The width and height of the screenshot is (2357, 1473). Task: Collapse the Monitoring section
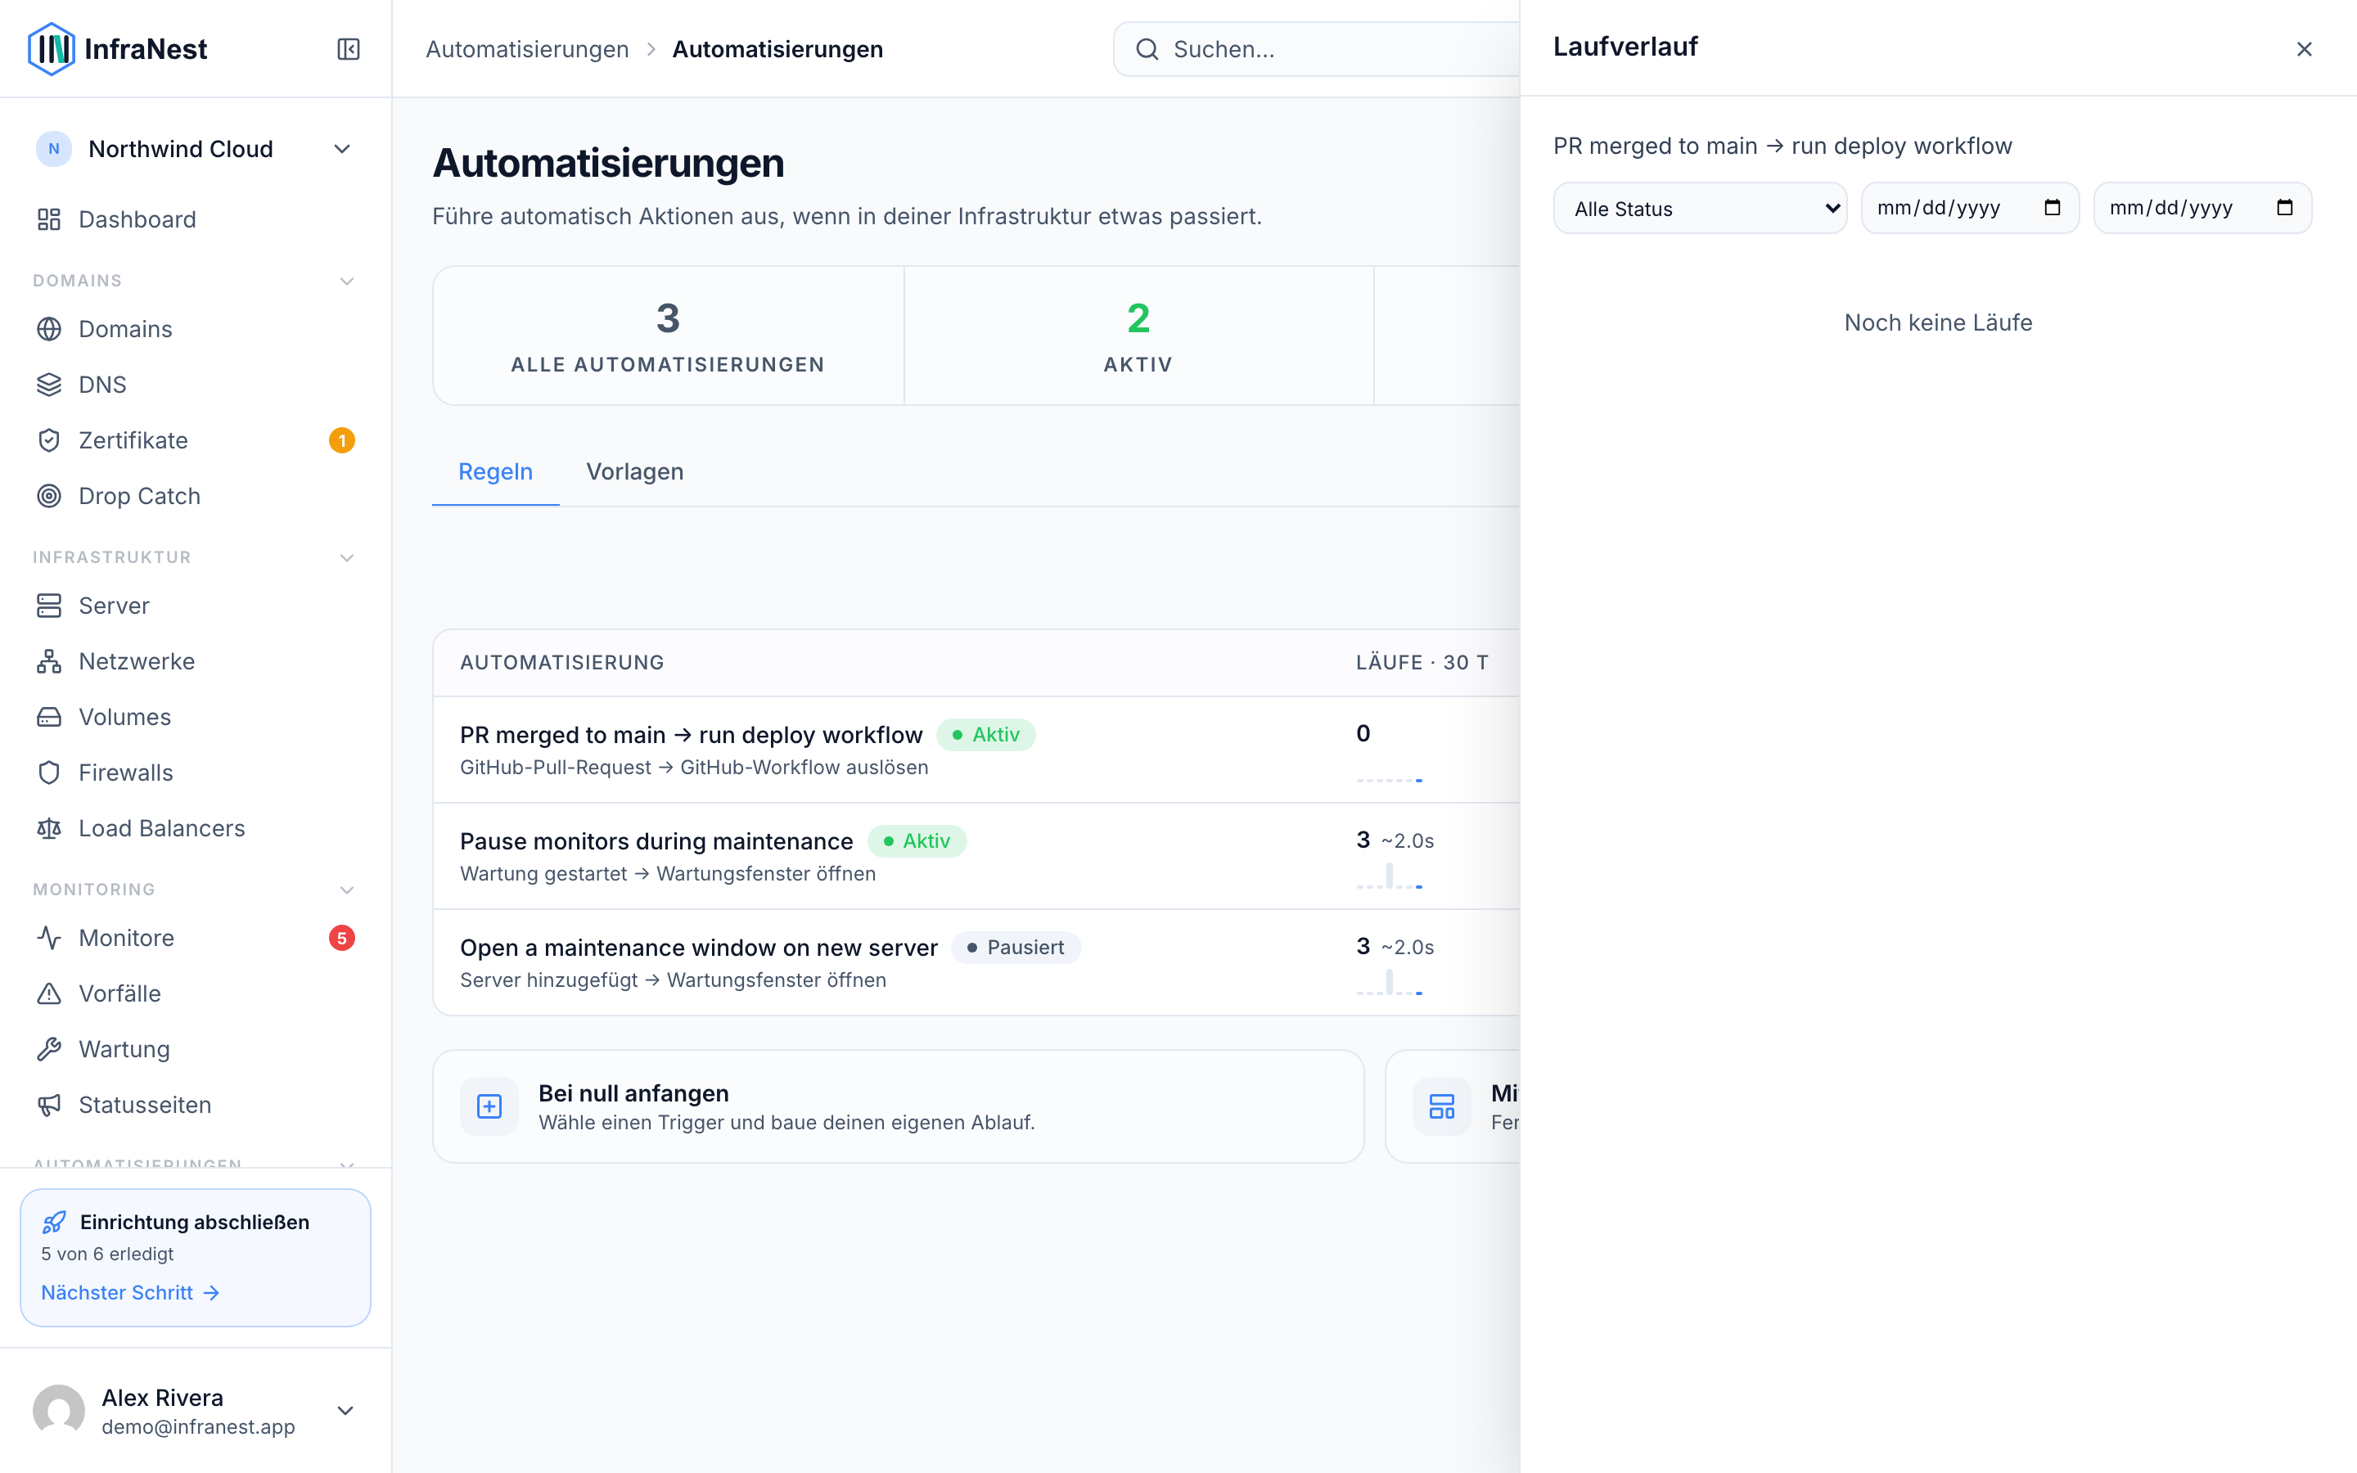(347, 890)
